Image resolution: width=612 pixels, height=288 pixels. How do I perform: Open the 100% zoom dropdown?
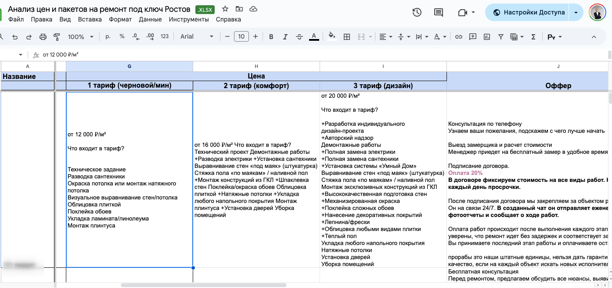coord(80,37)
